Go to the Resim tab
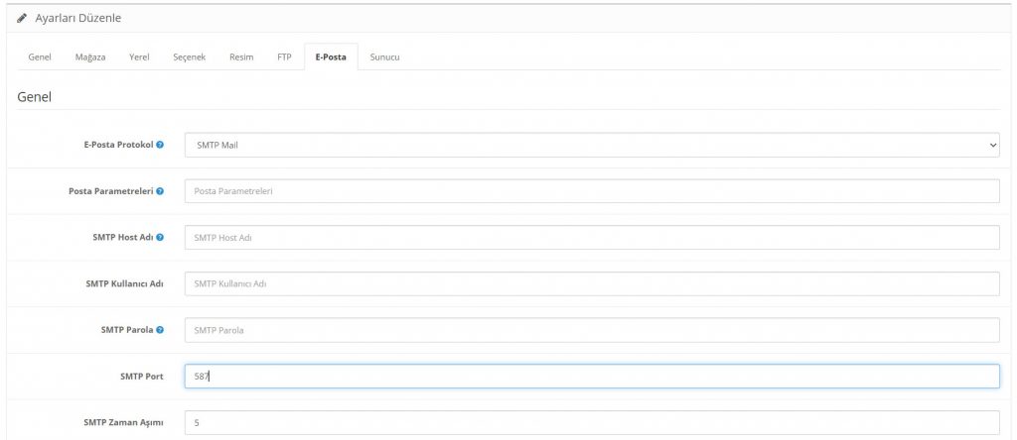1017x440 pixels. 241,56
